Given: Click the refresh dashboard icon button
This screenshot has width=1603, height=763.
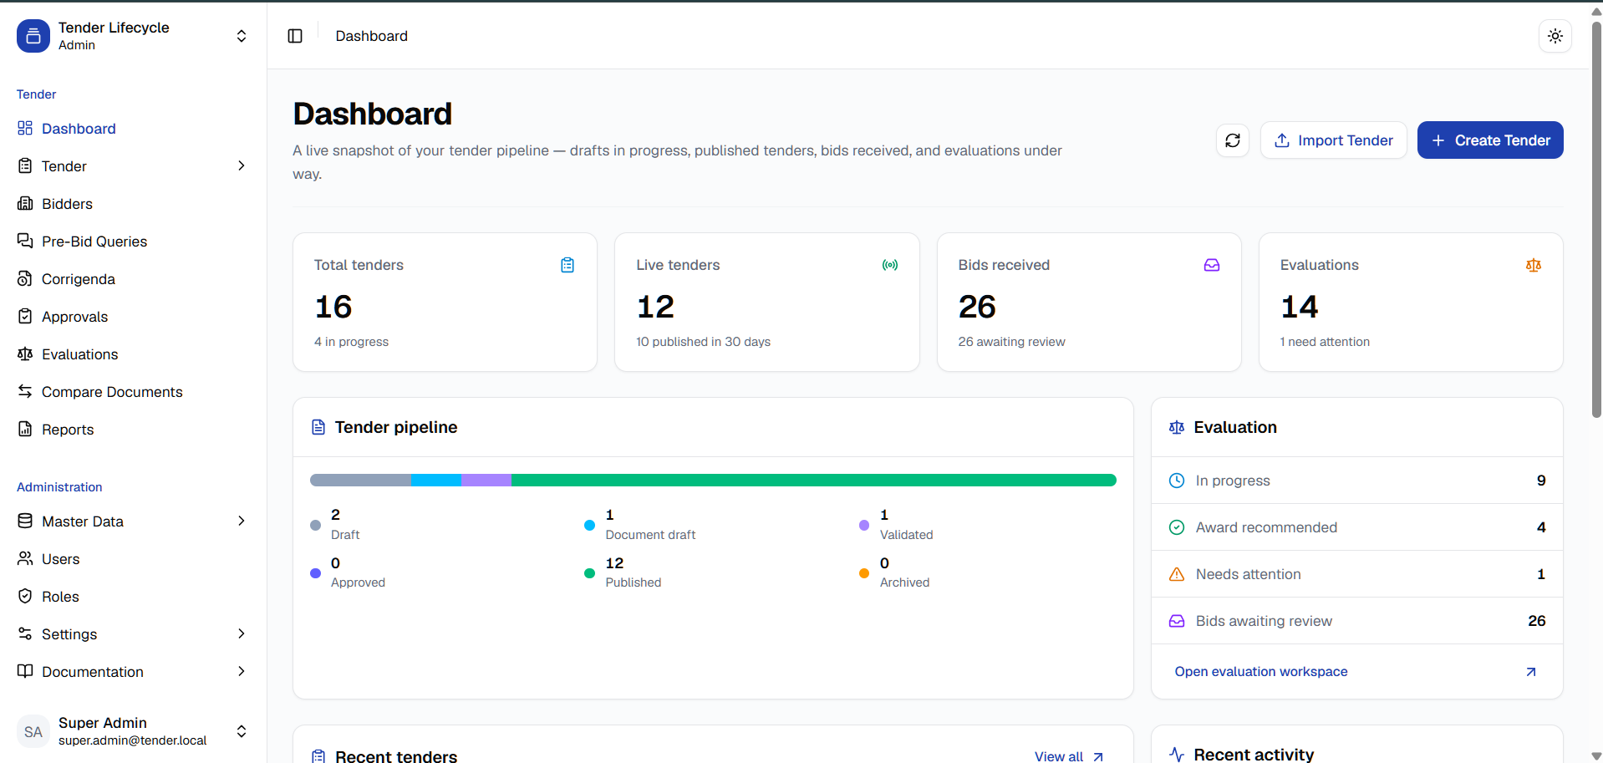Looking at the screenshot, I should pyautogui.click(x=1233, y=140).
